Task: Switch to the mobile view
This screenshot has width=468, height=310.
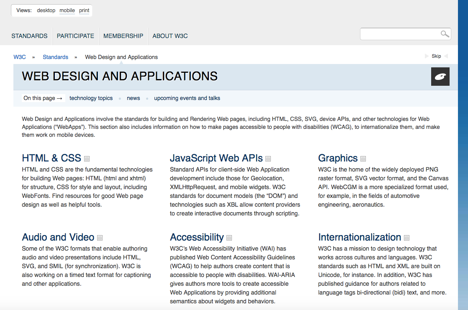Action: [x=67, y=10]
